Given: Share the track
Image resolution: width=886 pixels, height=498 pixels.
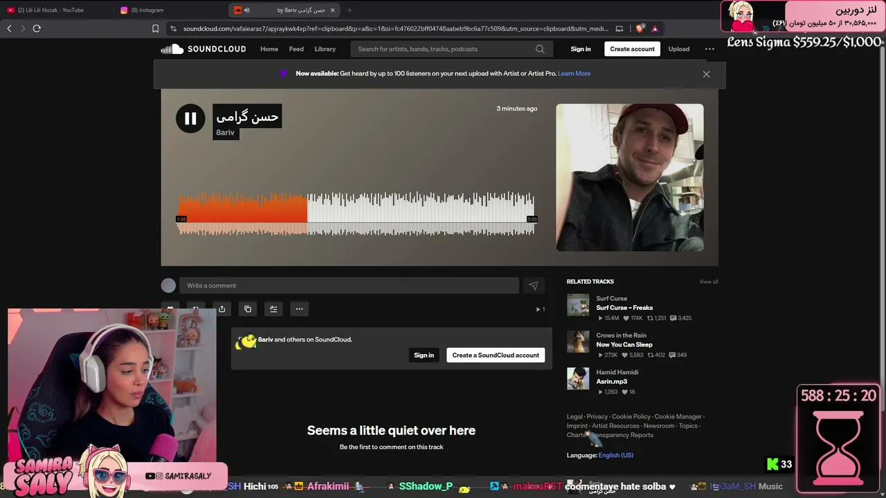Looking at the screenshot, I should click(221, 309).
